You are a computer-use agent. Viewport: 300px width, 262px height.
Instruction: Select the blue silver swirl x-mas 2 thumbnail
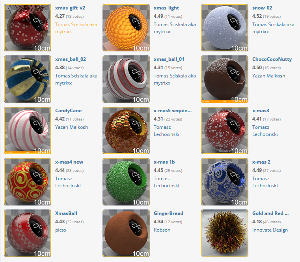click(x=225, y=182)
